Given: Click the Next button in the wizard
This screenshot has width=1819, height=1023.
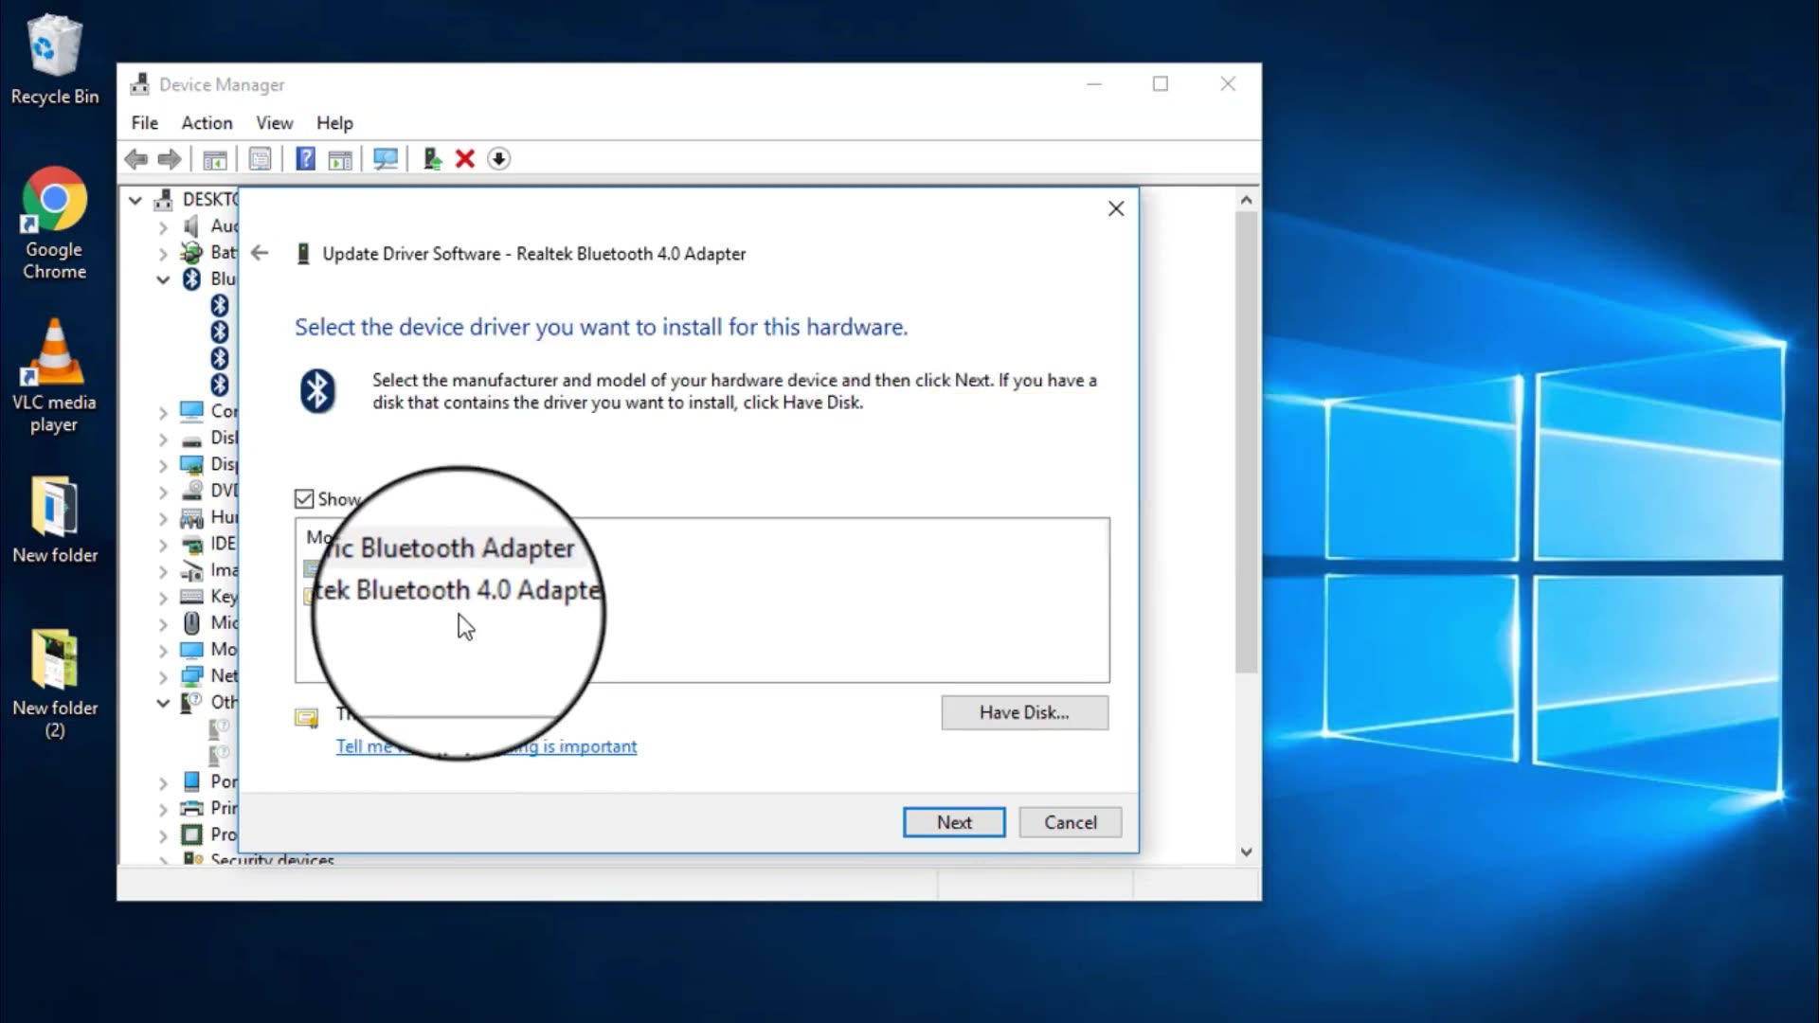Looking at the screenshot, I should [953, 822].
